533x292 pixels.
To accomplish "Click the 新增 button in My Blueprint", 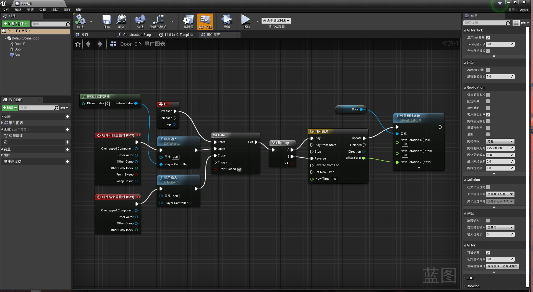I will click(10, 108).
